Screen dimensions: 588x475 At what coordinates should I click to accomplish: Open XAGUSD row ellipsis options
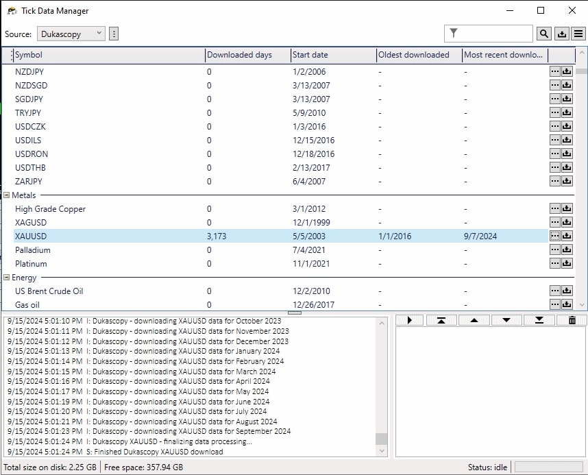point(555,222)
